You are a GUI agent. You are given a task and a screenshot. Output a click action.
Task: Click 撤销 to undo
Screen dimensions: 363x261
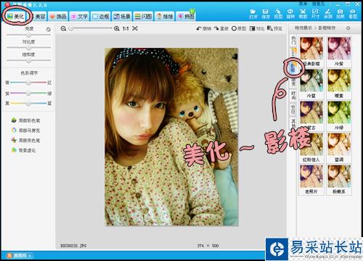click(x=204, y=28)
